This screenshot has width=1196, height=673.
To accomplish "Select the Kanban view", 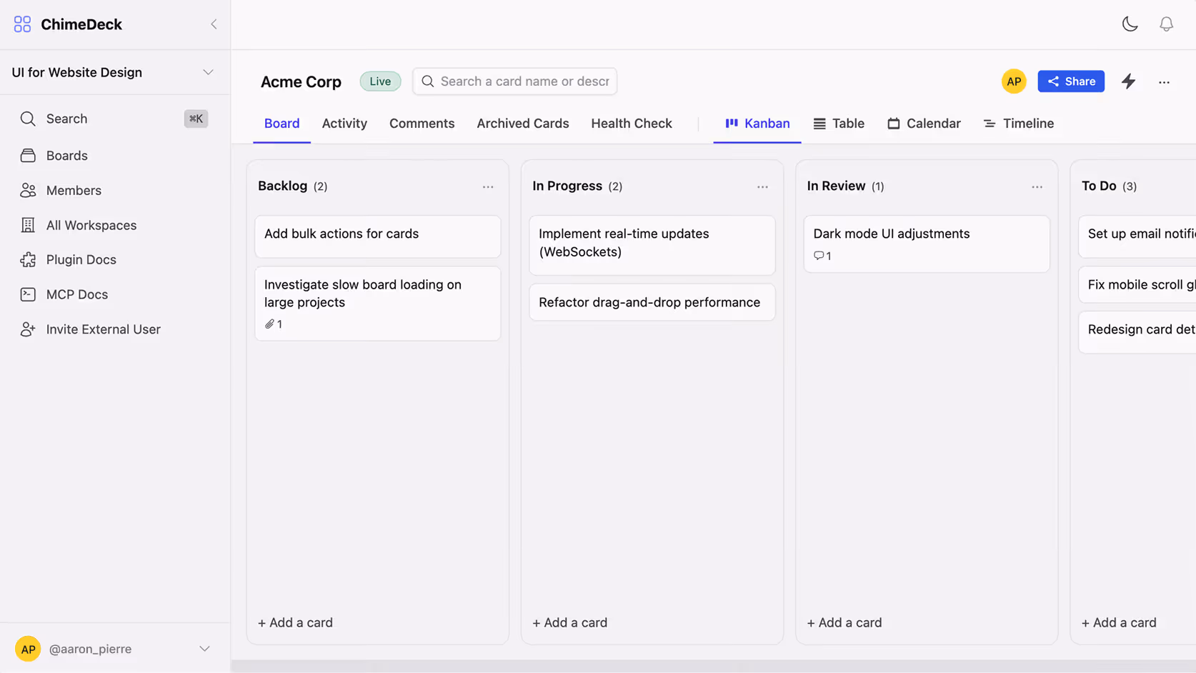I will pos(757,124).
